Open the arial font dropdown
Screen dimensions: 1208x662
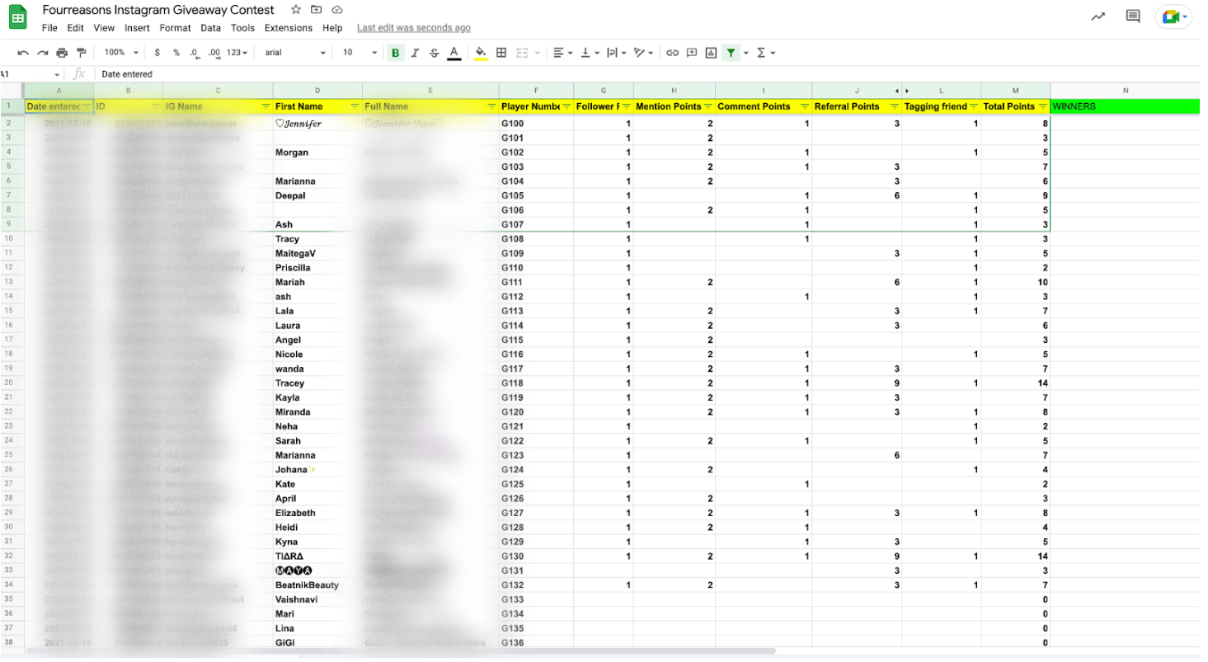click(x=295, y=53)
